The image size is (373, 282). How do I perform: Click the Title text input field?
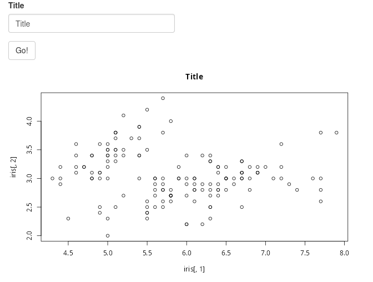tap(92, 23)
